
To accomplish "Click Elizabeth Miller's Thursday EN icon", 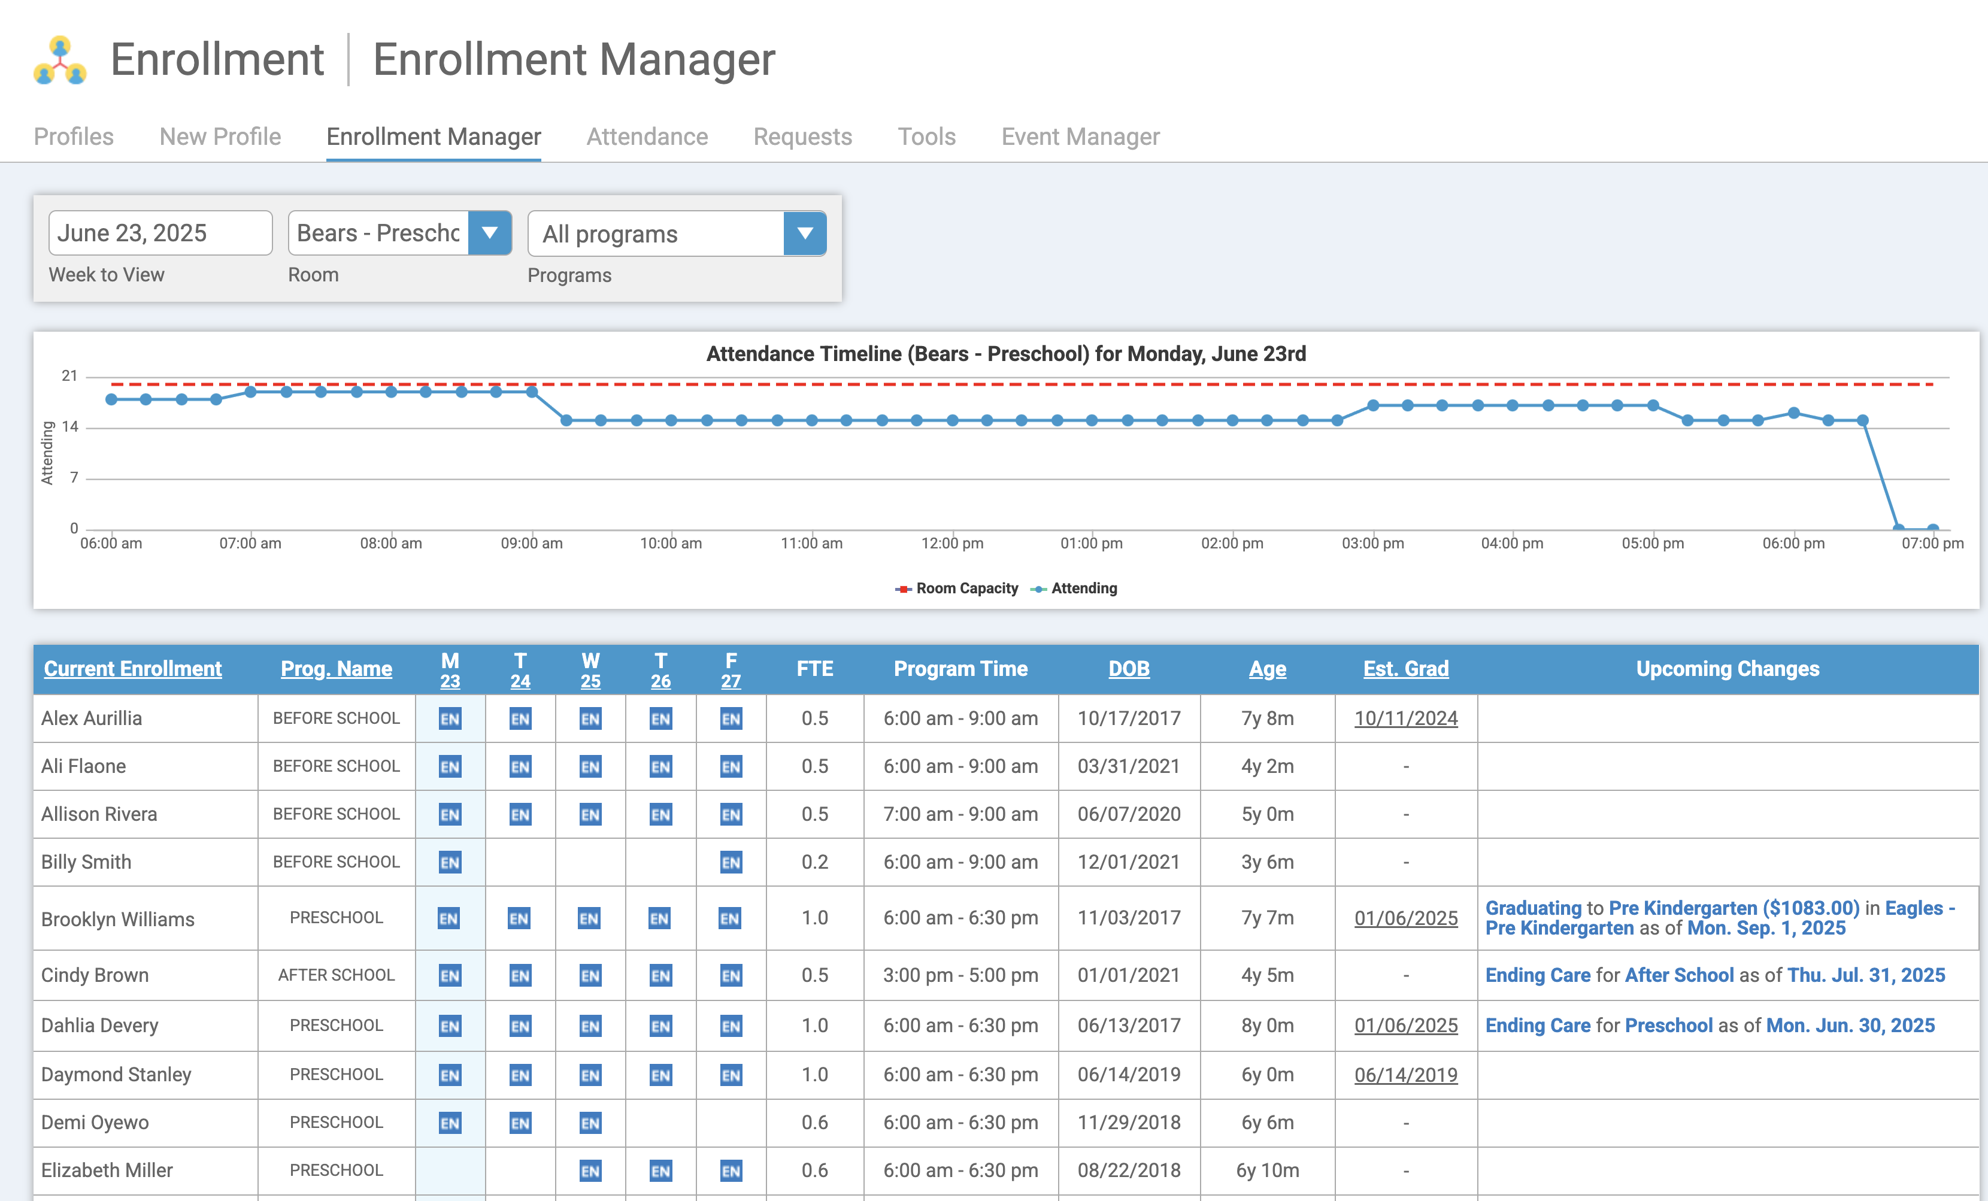I will (661, 1170).
